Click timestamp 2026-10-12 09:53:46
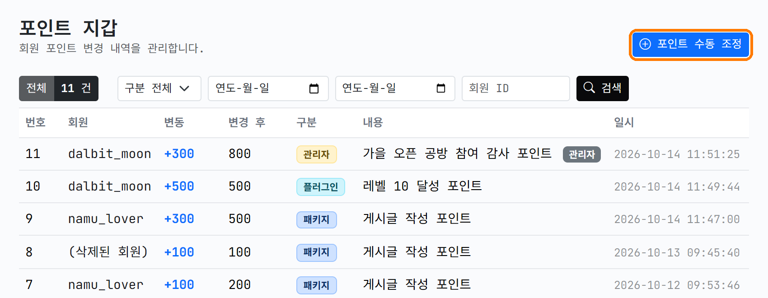This screenshot has height=298, width=768. pyautogui.click(x=677, y=285)
